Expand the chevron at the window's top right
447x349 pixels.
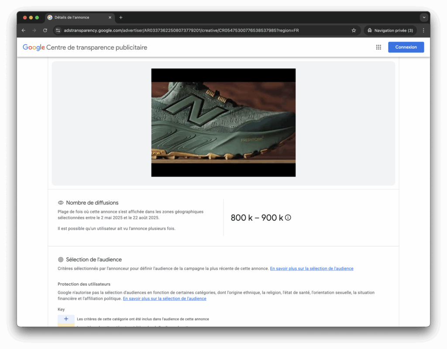pos(423,17)
